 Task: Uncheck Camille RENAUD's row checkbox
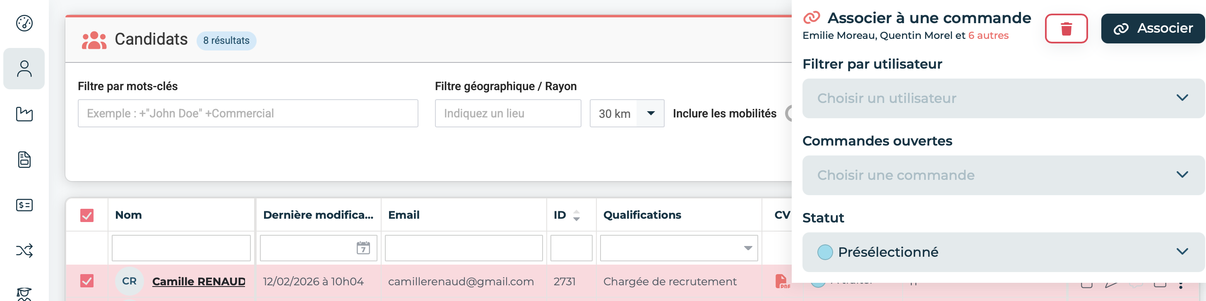click(x=87, y=281)
